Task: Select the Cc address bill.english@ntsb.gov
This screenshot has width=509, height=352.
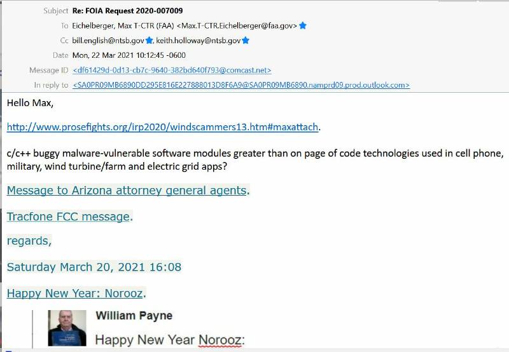Action: point(108,41)
